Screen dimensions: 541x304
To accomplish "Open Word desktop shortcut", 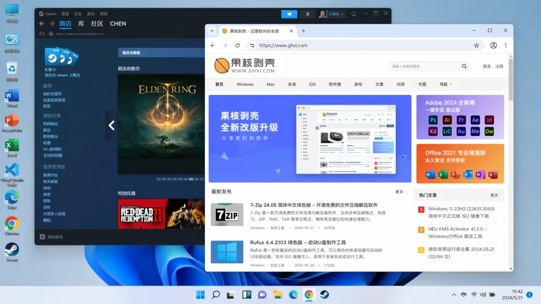I will pos(12,99).
